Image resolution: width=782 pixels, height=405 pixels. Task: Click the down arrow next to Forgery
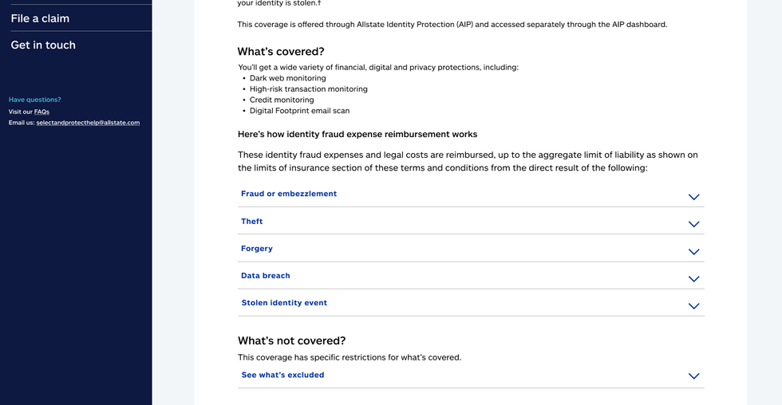pos(693,252)
